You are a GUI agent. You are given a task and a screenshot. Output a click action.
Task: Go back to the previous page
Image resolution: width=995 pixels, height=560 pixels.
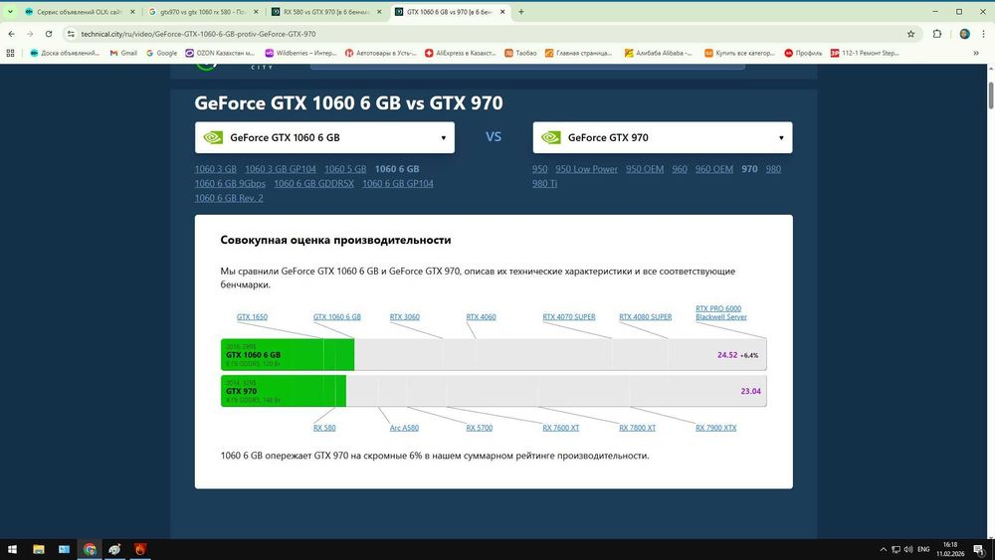click(x=11, y=34)
